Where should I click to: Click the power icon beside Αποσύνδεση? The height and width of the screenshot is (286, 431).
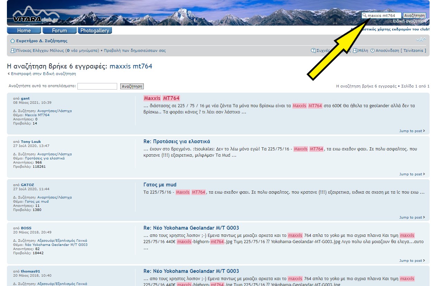click(x=373, y=50)
